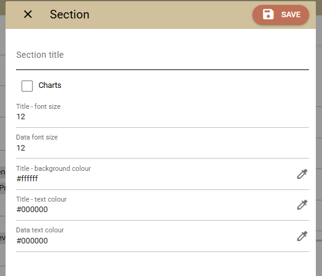Close the Section dialog with the X
322x276 pixels.
tap(28, 14)
